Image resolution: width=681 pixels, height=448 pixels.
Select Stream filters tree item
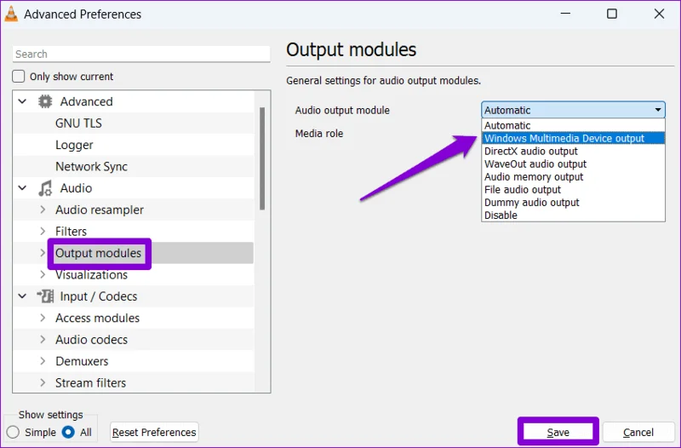coord(91,382)
